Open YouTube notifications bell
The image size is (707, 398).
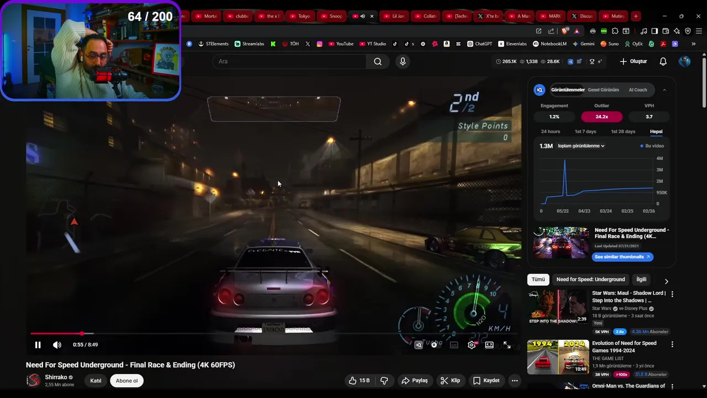(x=663, y=61)
